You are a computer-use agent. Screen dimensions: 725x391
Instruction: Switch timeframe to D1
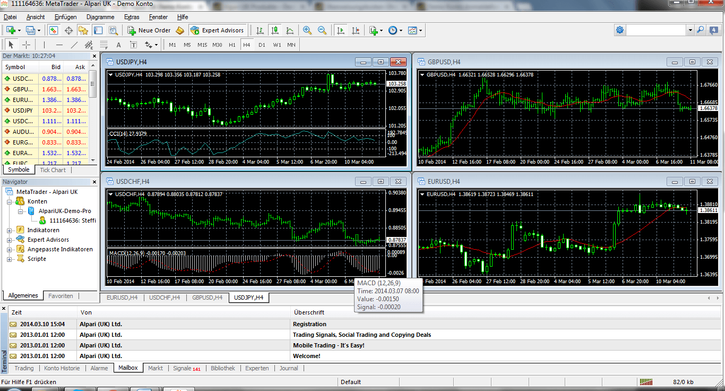tap(262, 45)
